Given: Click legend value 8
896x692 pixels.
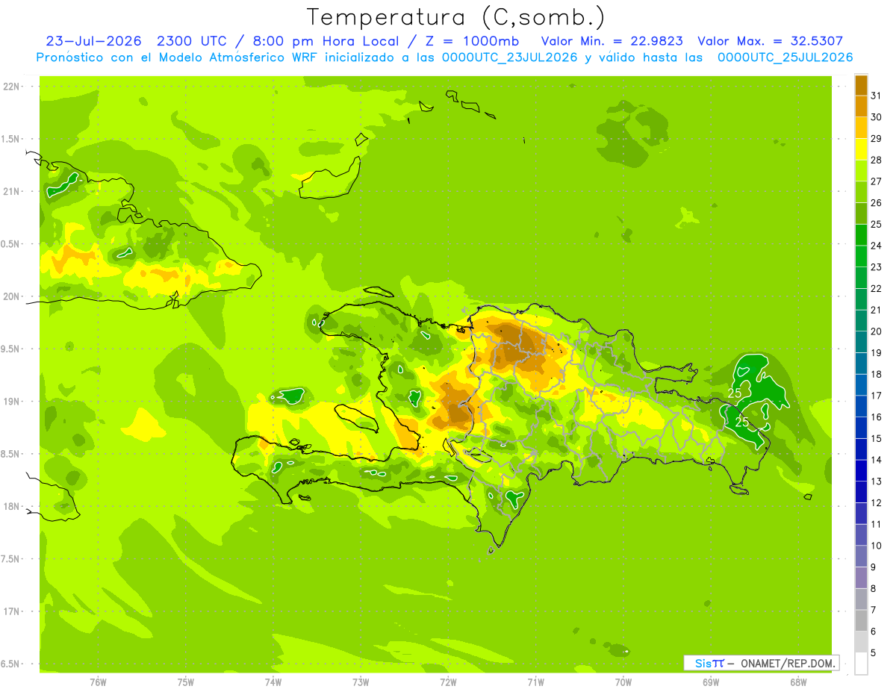Looking at the screenshot, I should click(873, 588).
